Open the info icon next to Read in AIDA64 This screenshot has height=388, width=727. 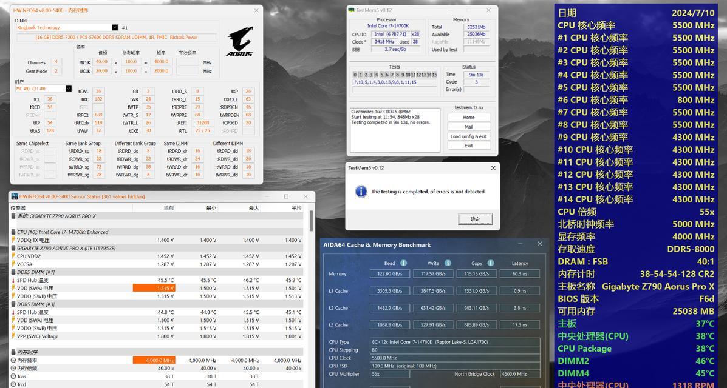403,263
